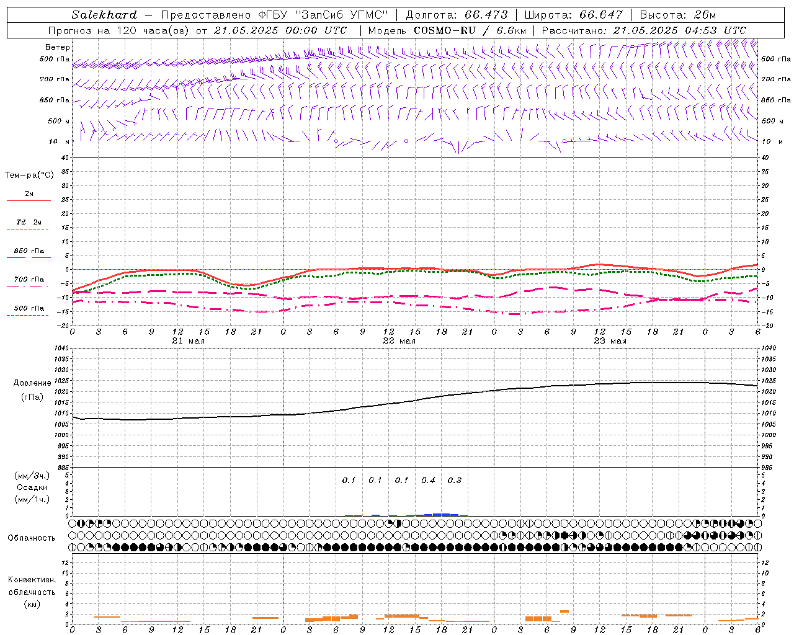Select the Облачность cloudiness label
The image size is (794, 635).
(x=32, y=538)
